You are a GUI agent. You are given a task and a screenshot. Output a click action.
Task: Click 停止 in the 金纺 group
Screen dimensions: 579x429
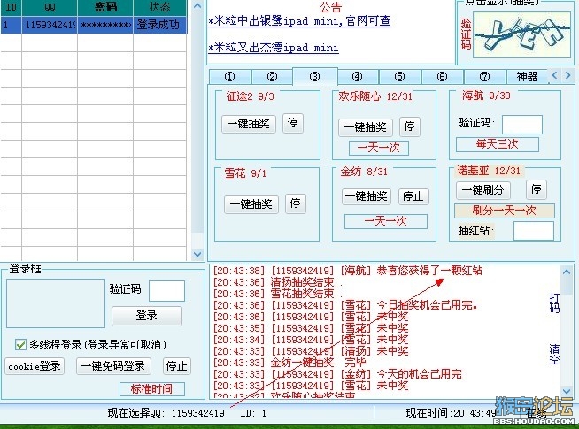pyautogui.click(x=413, y=196)
